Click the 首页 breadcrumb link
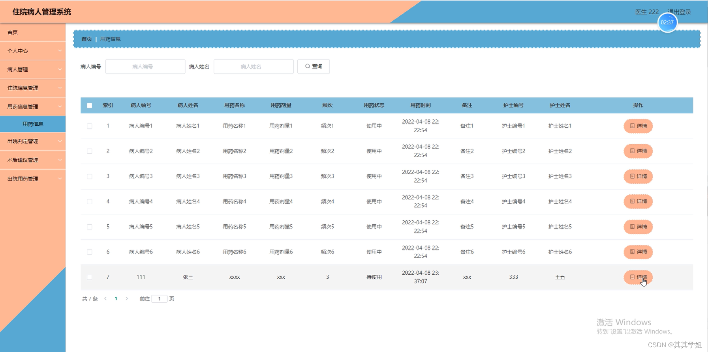Screen dimensions: 708x352 tap(86, 39)
